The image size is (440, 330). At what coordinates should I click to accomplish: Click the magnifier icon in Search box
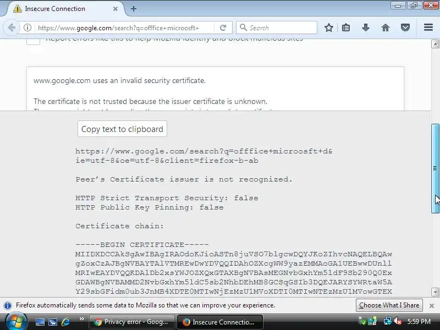pos(243,28)
